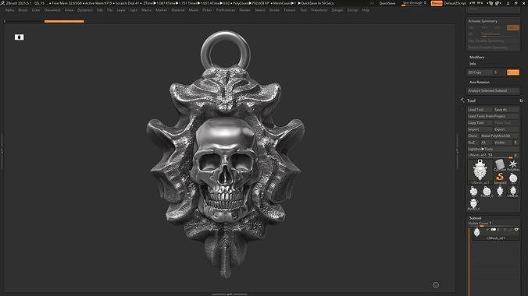Toggle the Menus button

[437, 3]
